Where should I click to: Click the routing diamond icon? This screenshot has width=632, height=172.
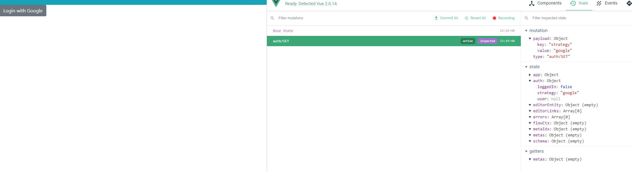click(629, 3)
